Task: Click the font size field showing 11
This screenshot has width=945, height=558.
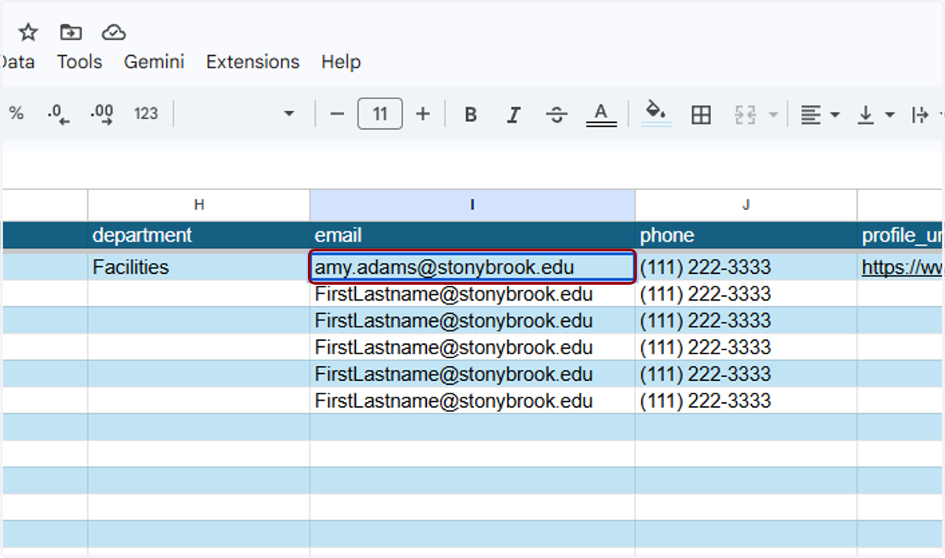Action: pyautogui.click(x=380, y=114)
